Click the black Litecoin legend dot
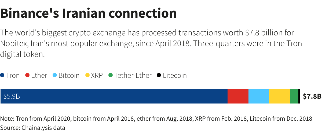The image size is (322, 133). pyautogui.click(x=159, y=75)
